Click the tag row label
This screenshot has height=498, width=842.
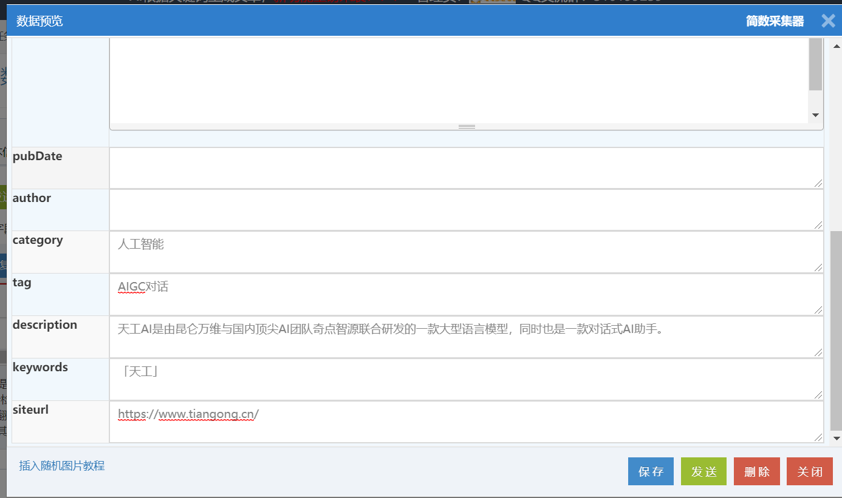coord(22,283)
